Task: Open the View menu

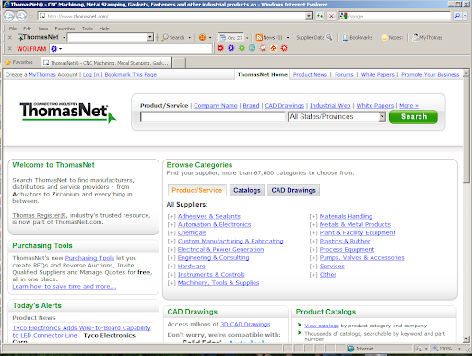Action: 43,29
